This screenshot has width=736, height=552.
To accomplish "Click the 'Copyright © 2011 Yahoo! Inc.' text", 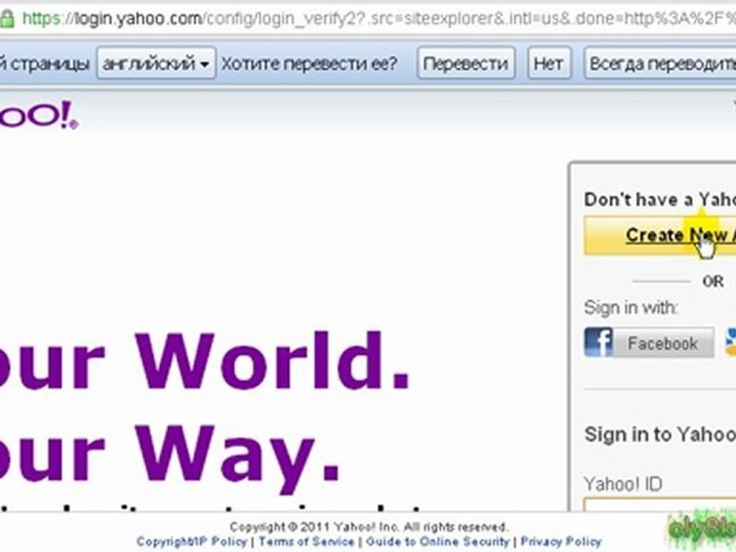I will [369, 527].
